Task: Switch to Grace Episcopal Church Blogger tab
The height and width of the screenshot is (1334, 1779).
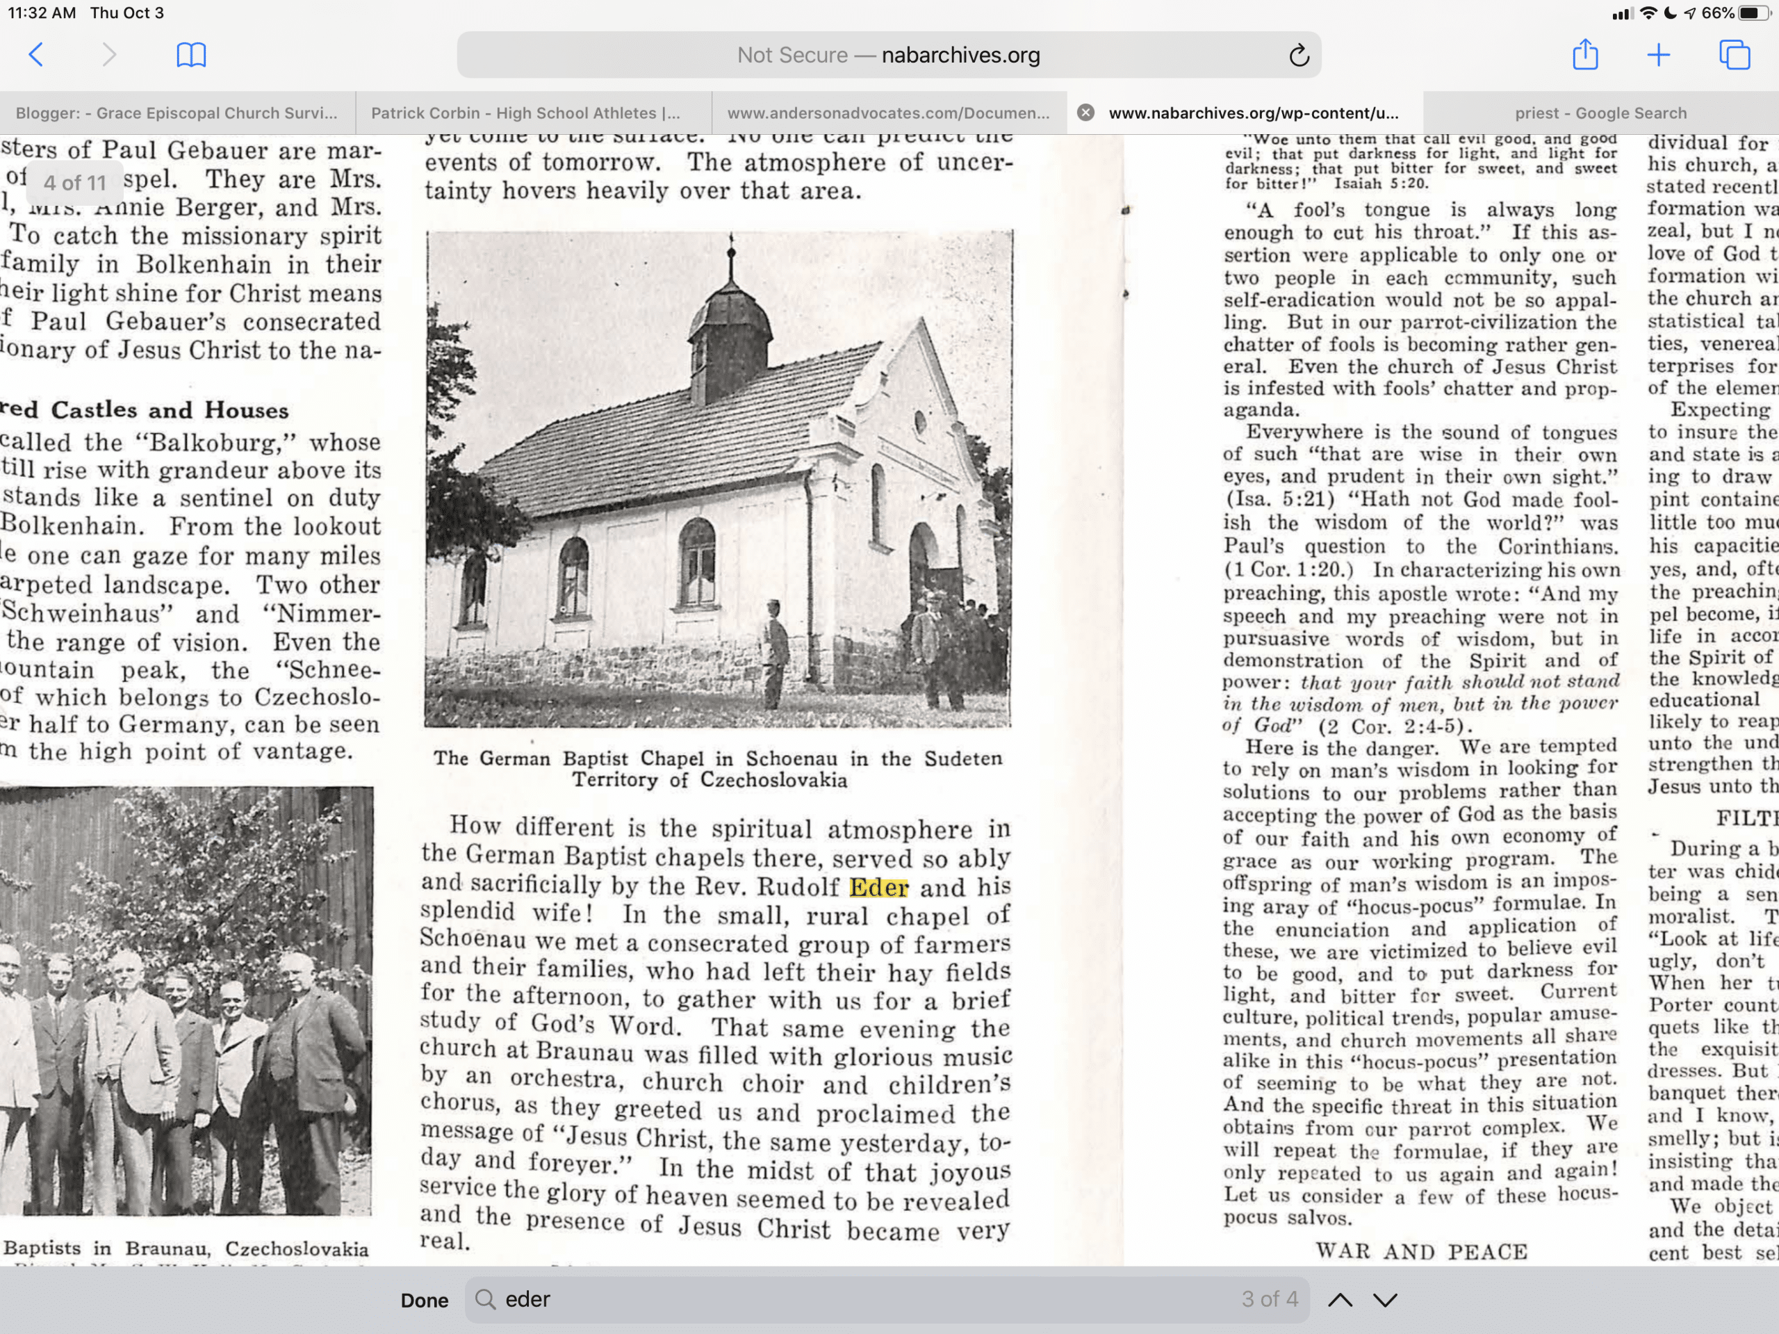Action: (x=177, y=113)
